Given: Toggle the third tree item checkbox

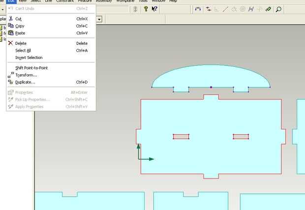Looking at the screenshot, I should click(x=0, y=39).
